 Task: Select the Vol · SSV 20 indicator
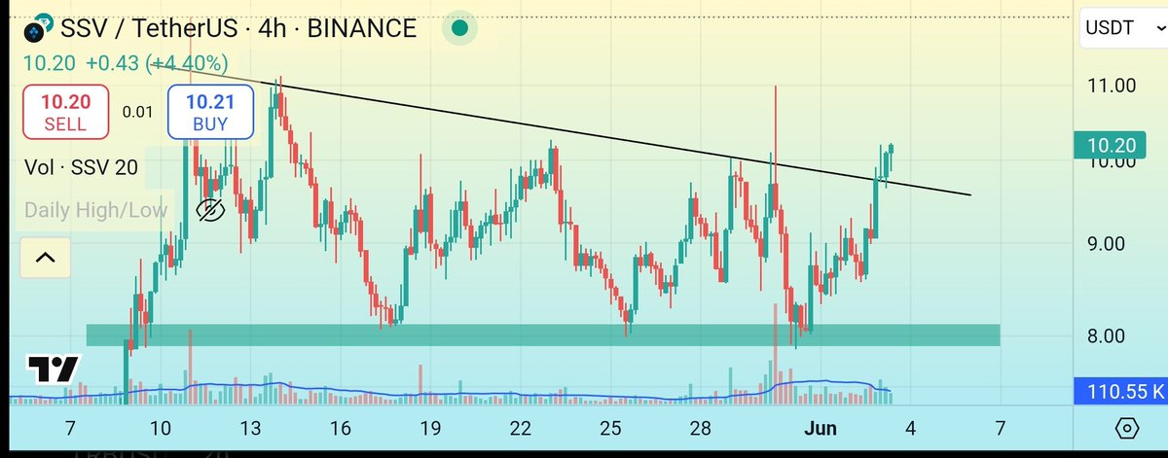tap(81, 168)
